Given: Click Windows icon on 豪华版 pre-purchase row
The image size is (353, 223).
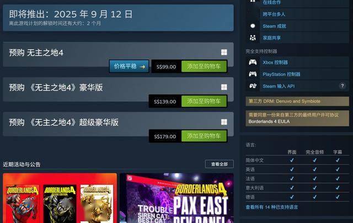Looking at the screenshot, I should [224, 87].
